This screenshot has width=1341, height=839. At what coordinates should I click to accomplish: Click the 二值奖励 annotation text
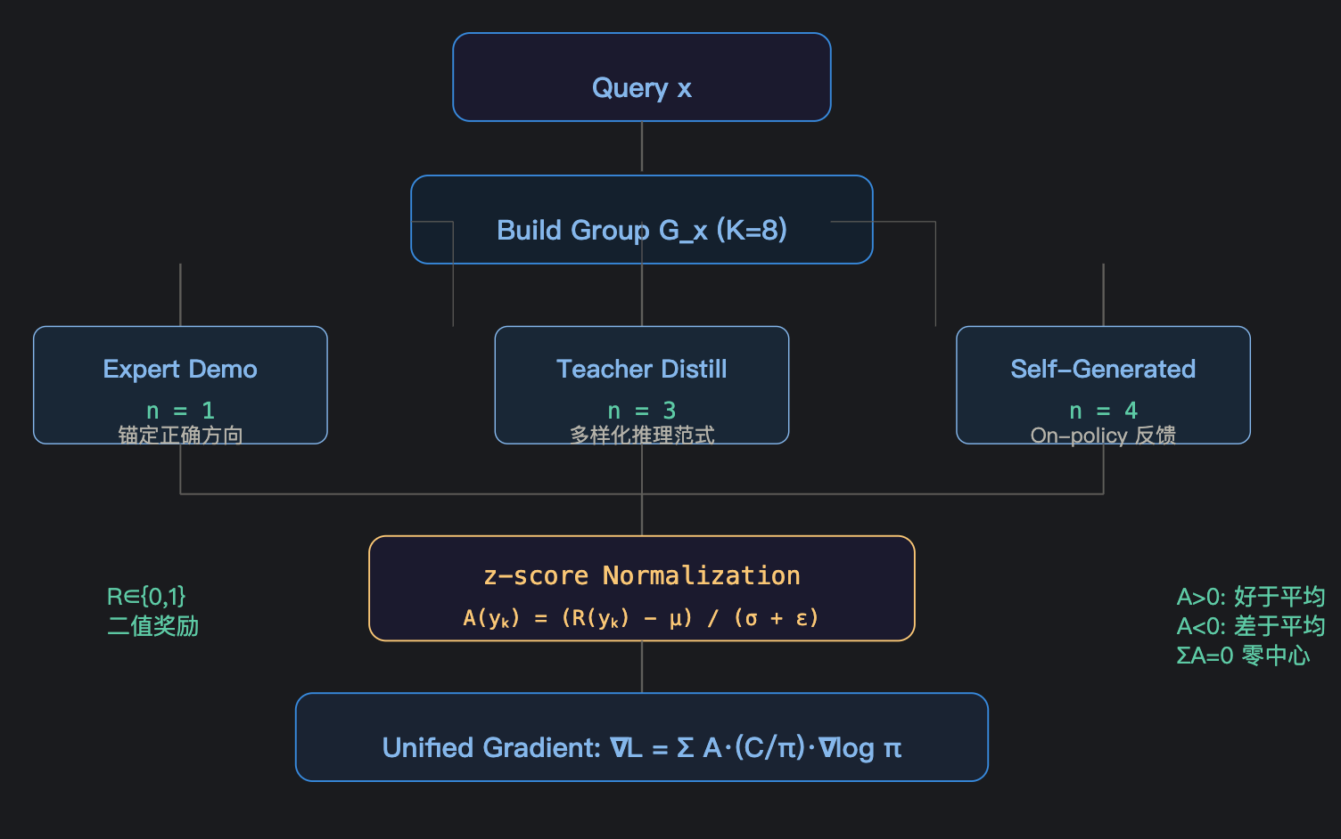point(152,625)
